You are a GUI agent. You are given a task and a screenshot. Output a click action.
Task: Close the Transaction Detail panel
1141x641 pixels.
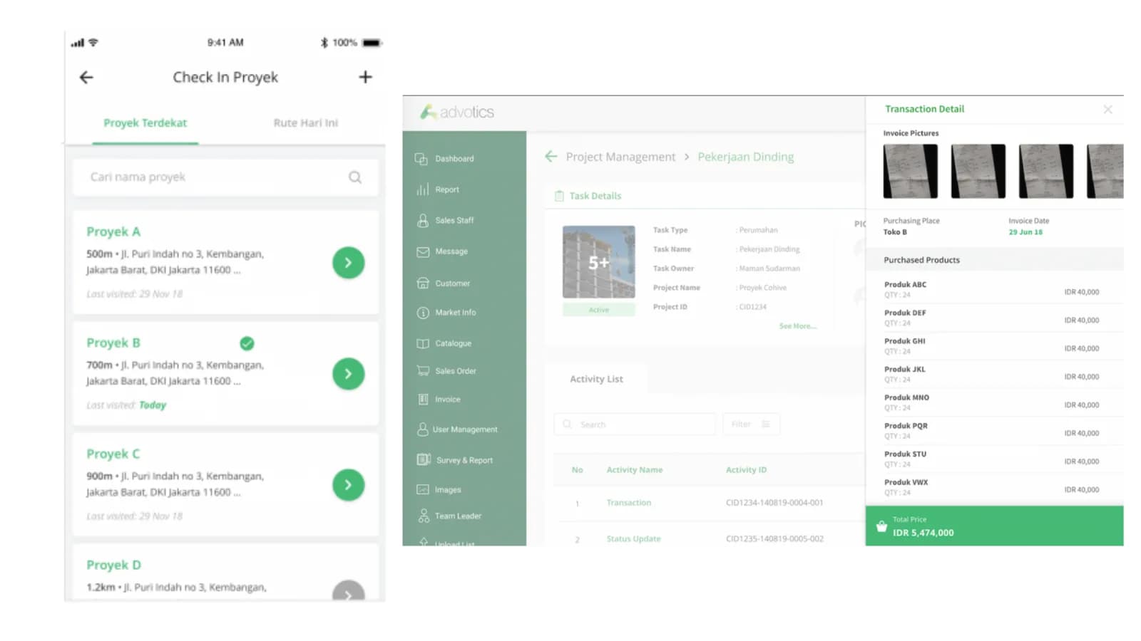point(1107,109)
